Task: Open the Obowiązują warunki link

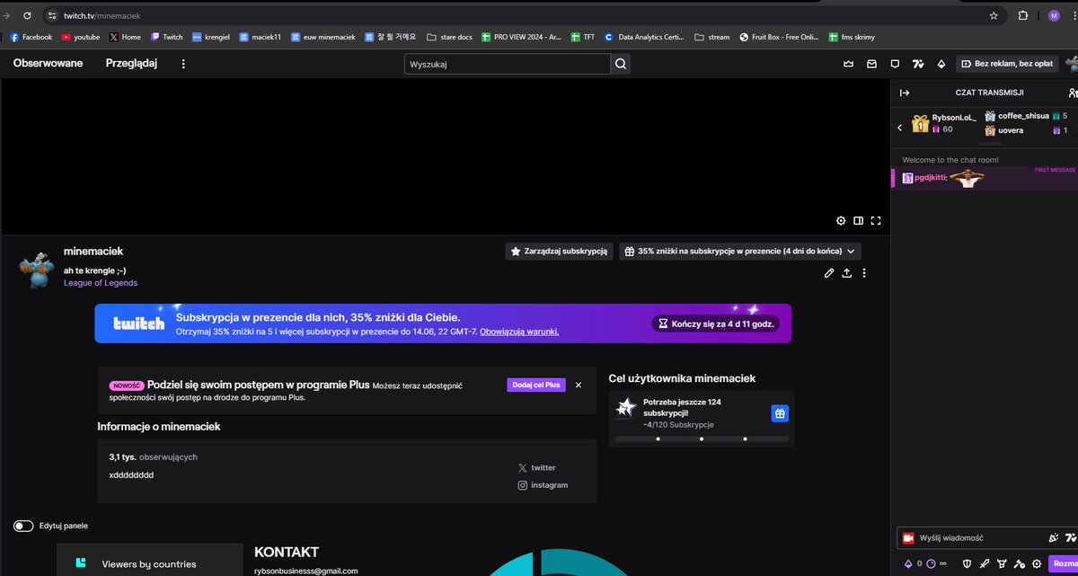Action: [519, 332]
